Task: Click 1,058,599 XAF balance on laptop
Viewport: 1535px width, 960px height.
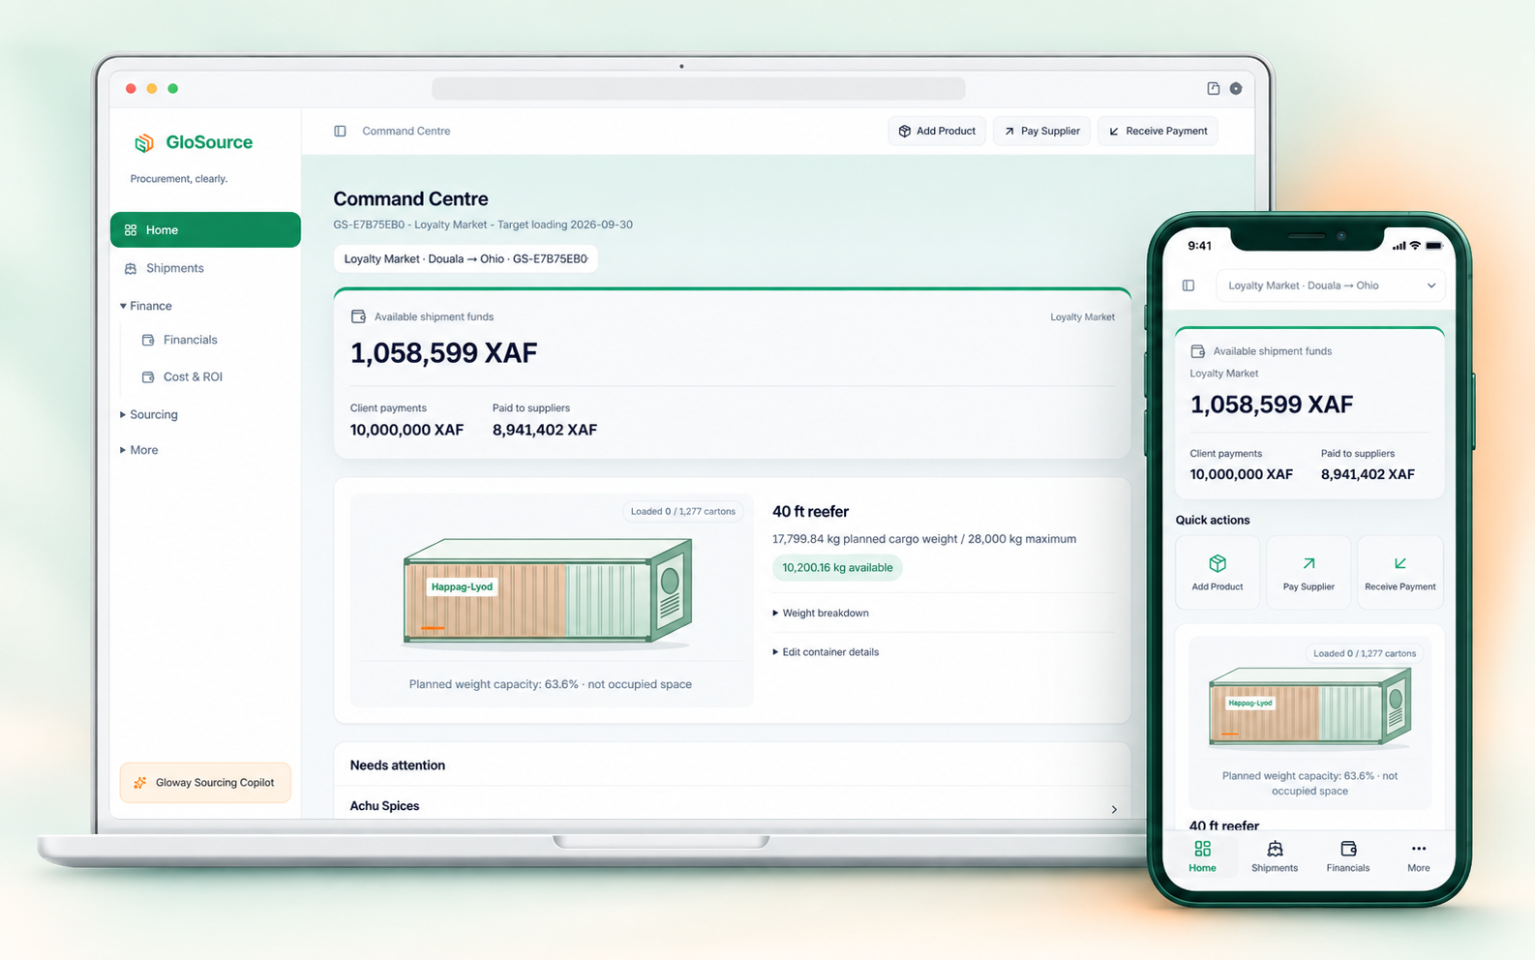Action: [x=443, y=353]
